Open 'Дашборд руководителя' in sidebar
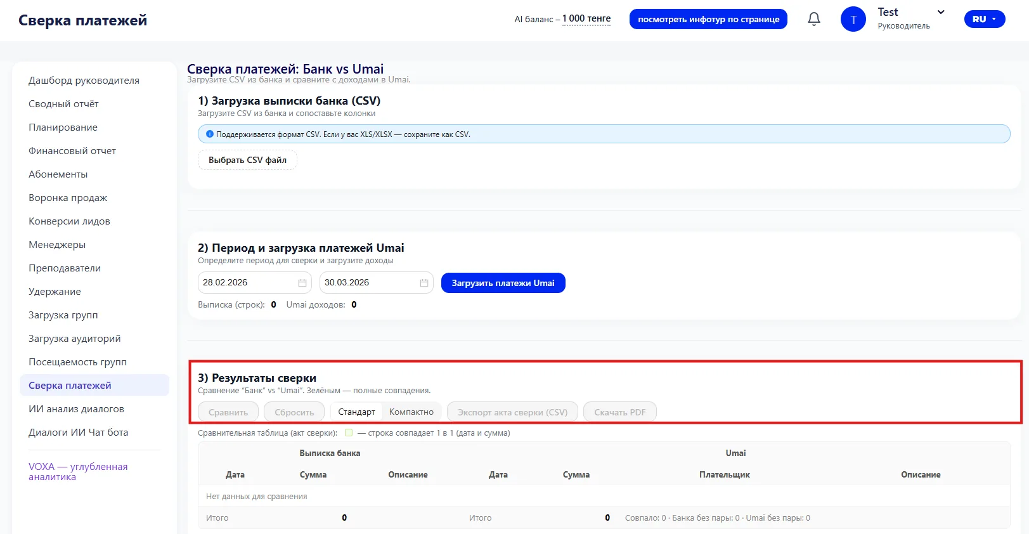Screen dimensions: 1029x534 pyautogui.click(x=84, y=81)
